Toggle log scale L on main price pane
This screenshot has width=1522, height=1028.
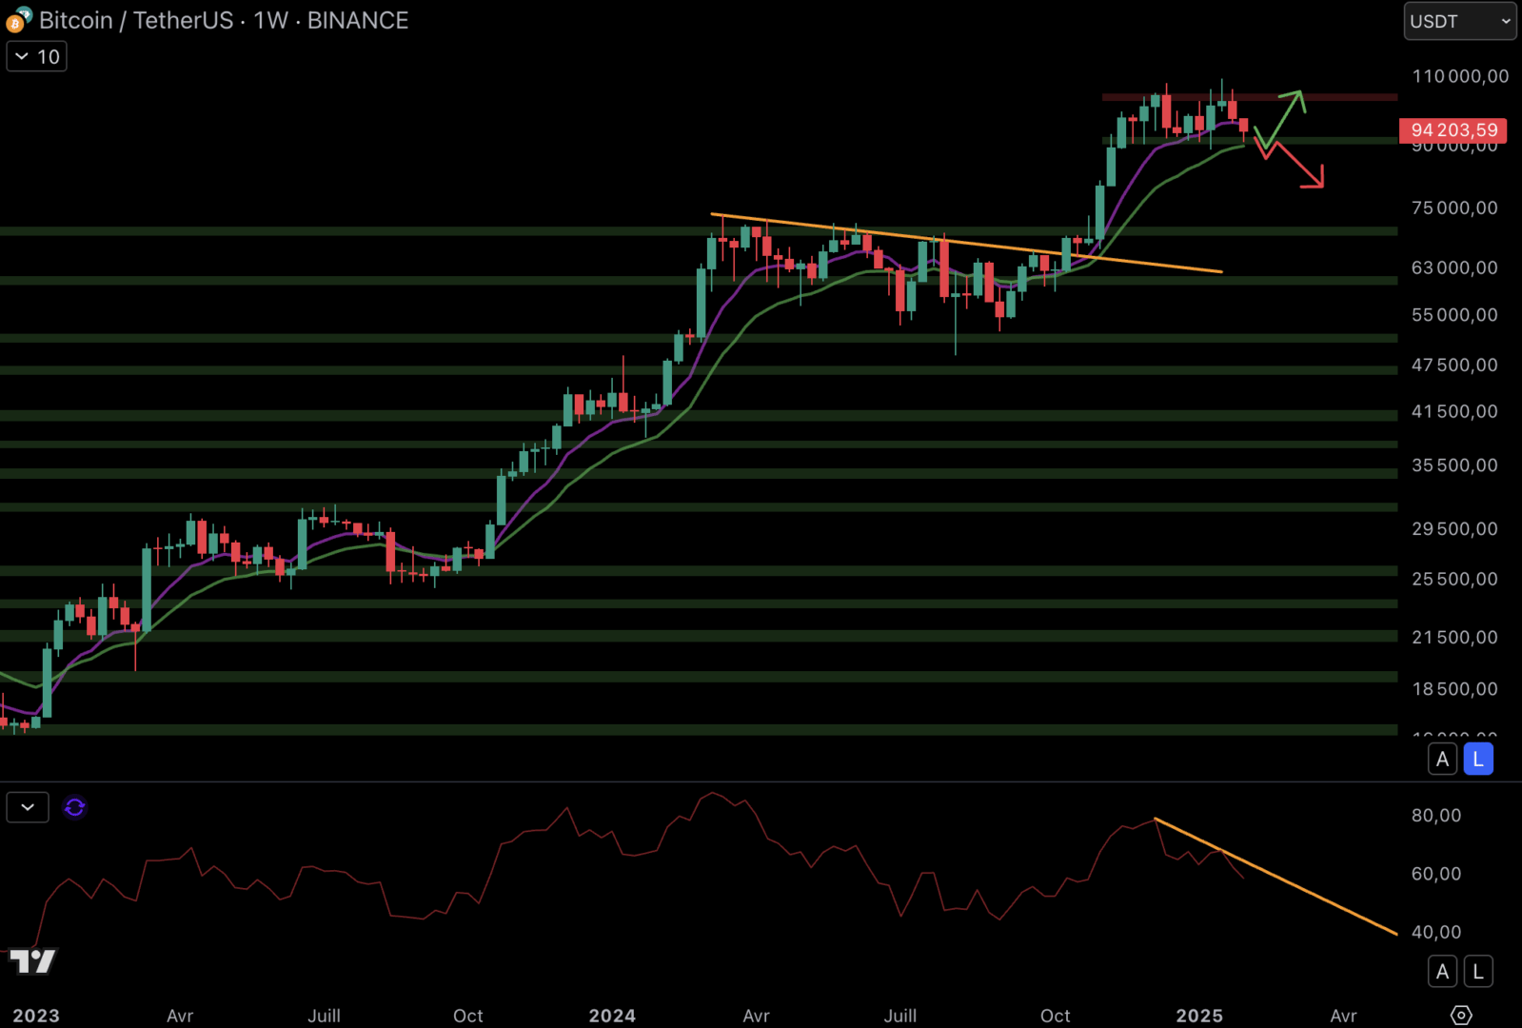coord(1477,759)
